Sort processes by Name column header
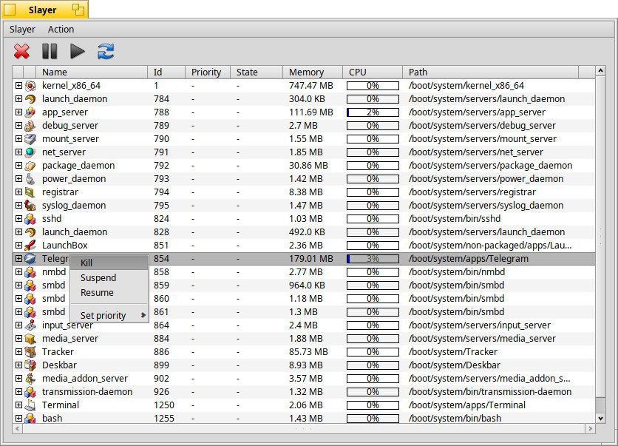This screenshot has height=446, width=618. pyautogui.click(x=92, y=72)
